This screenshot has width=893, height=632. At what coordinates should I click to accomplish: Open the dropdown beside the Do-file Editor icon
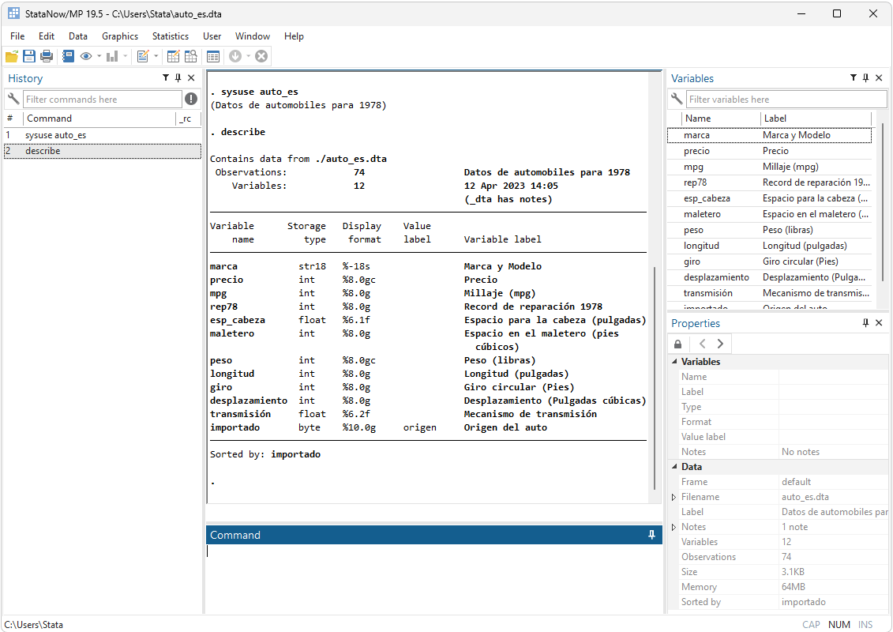coord(155,56)
